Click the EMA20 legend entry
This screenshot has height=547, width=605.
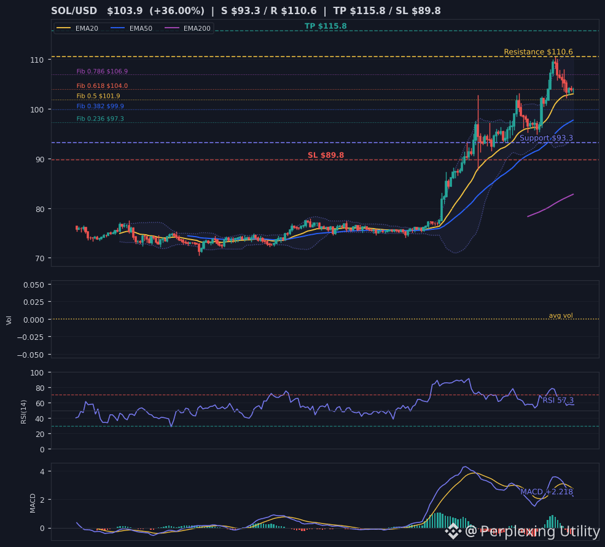pyautogui.click(x=77, y=28)
